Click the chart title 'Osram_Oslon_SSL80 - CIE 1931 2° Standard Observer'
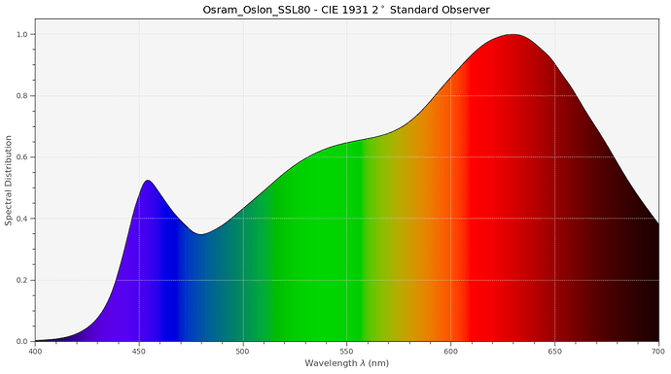The height and width of the screenshot is (374, 671). coord(346,10)
